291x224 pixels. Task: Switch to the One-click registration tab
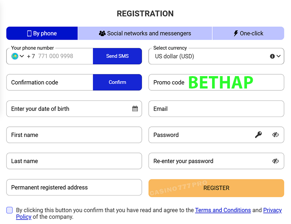pos(248,33)
